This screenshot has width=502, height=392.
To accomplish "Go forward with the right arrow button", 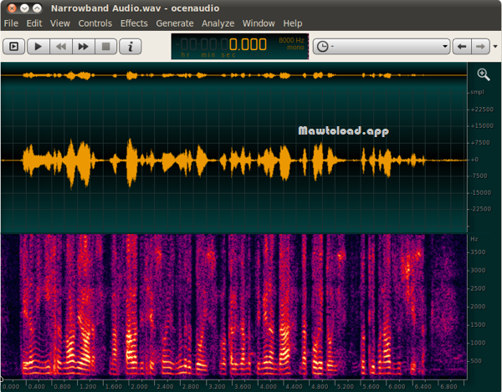I will click(480, 47).
